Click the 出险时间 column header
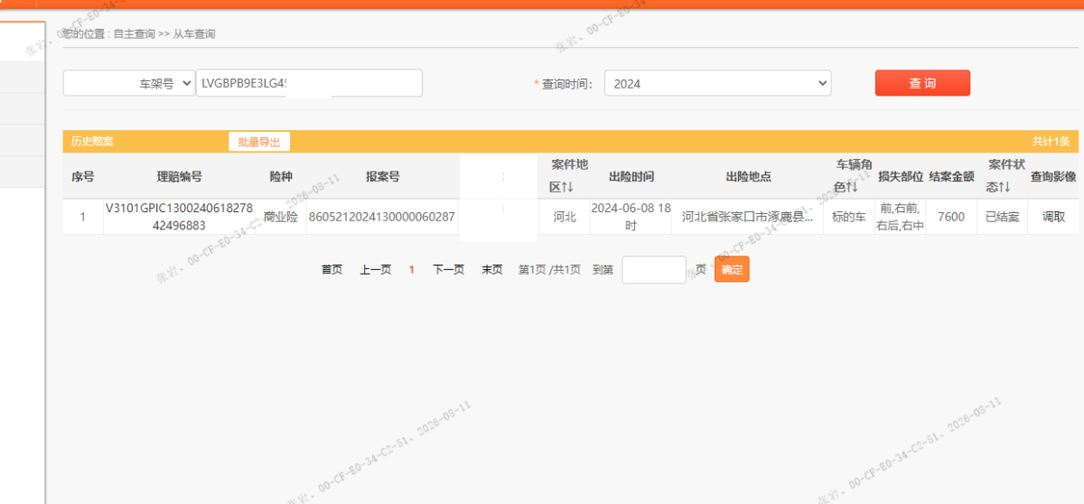Image resolution: width=1084 pixels, height=504 pixels. (631, 176)
